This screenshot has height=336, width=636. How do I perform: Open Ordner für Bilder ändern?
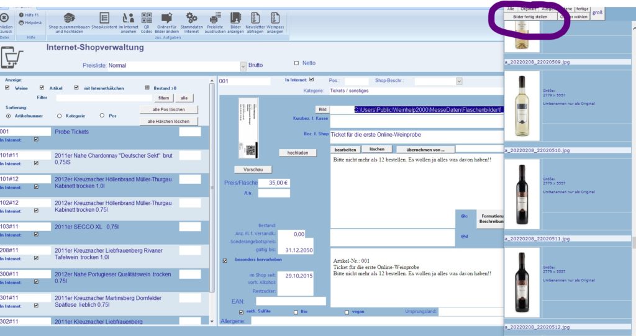166,18
